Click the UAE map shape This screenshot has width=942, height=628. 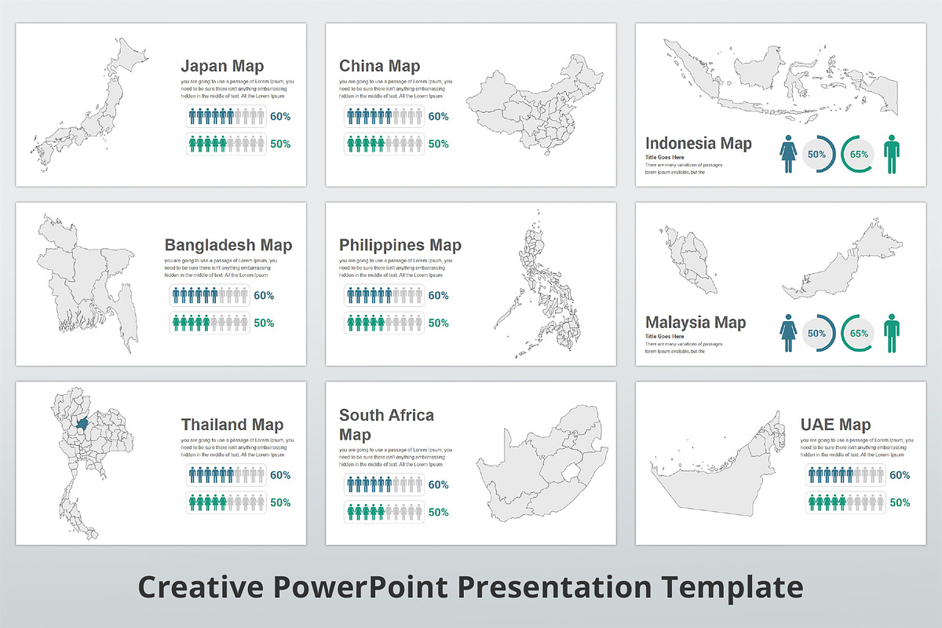717,465
